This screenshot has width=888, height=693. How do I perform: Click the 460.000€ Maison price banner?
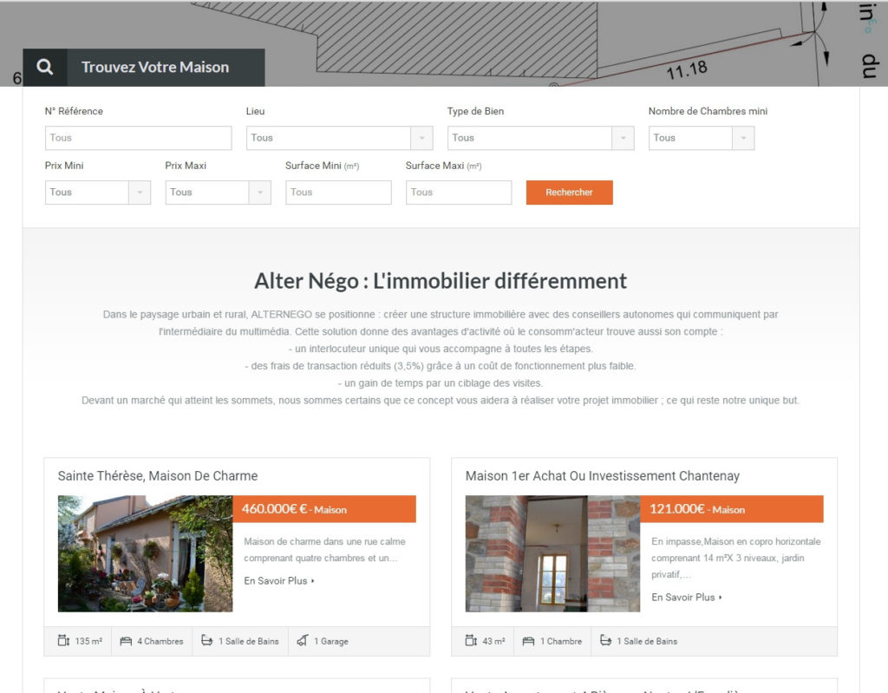pos(324,509)
